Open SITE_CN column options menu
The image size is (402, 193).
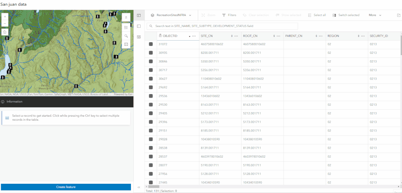pyautogui.click(x=236, y=36)
